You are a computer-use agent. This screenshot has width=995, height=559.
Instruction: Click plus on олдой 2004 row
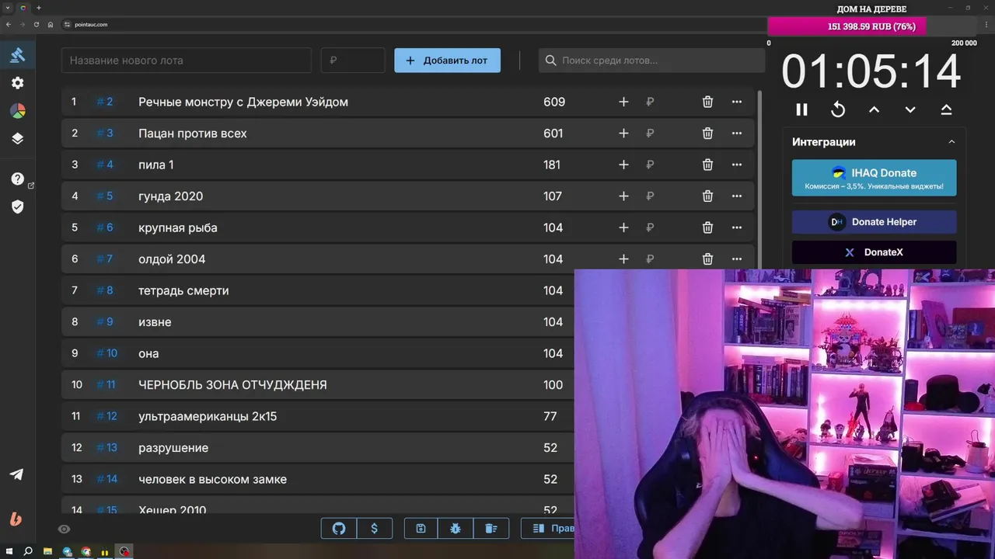pos(623,259)
